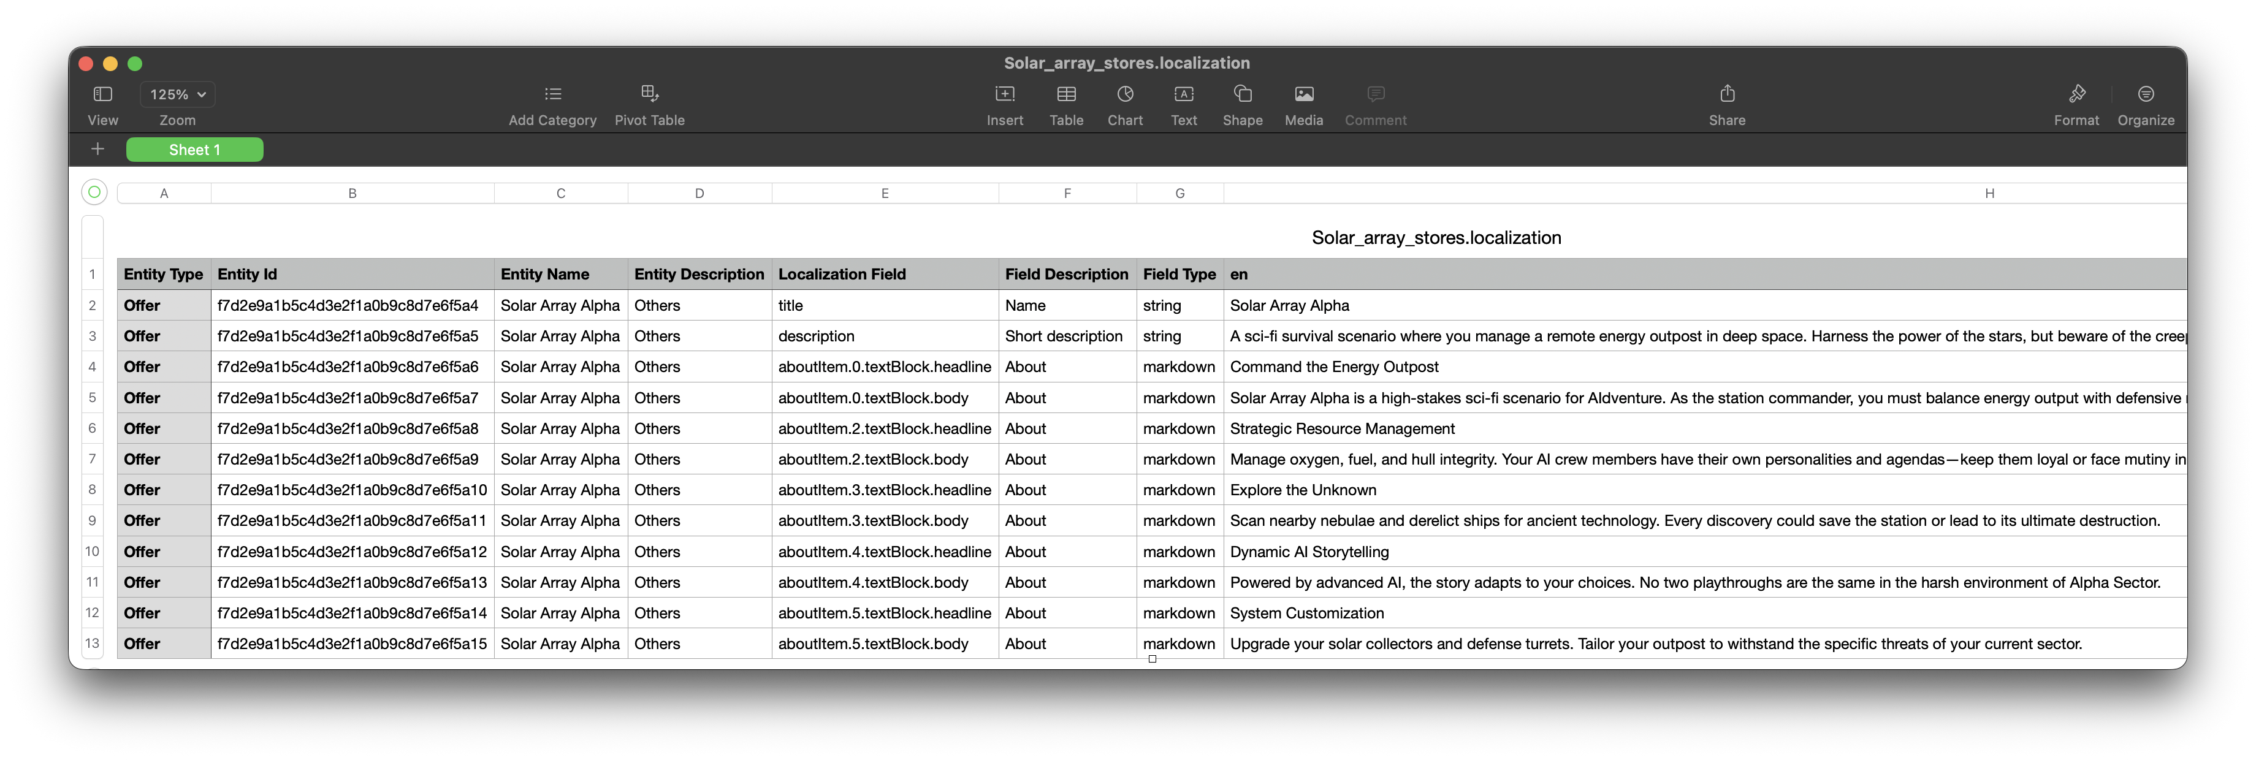Select column D header
2256x760 pixels.
point(699,194)
